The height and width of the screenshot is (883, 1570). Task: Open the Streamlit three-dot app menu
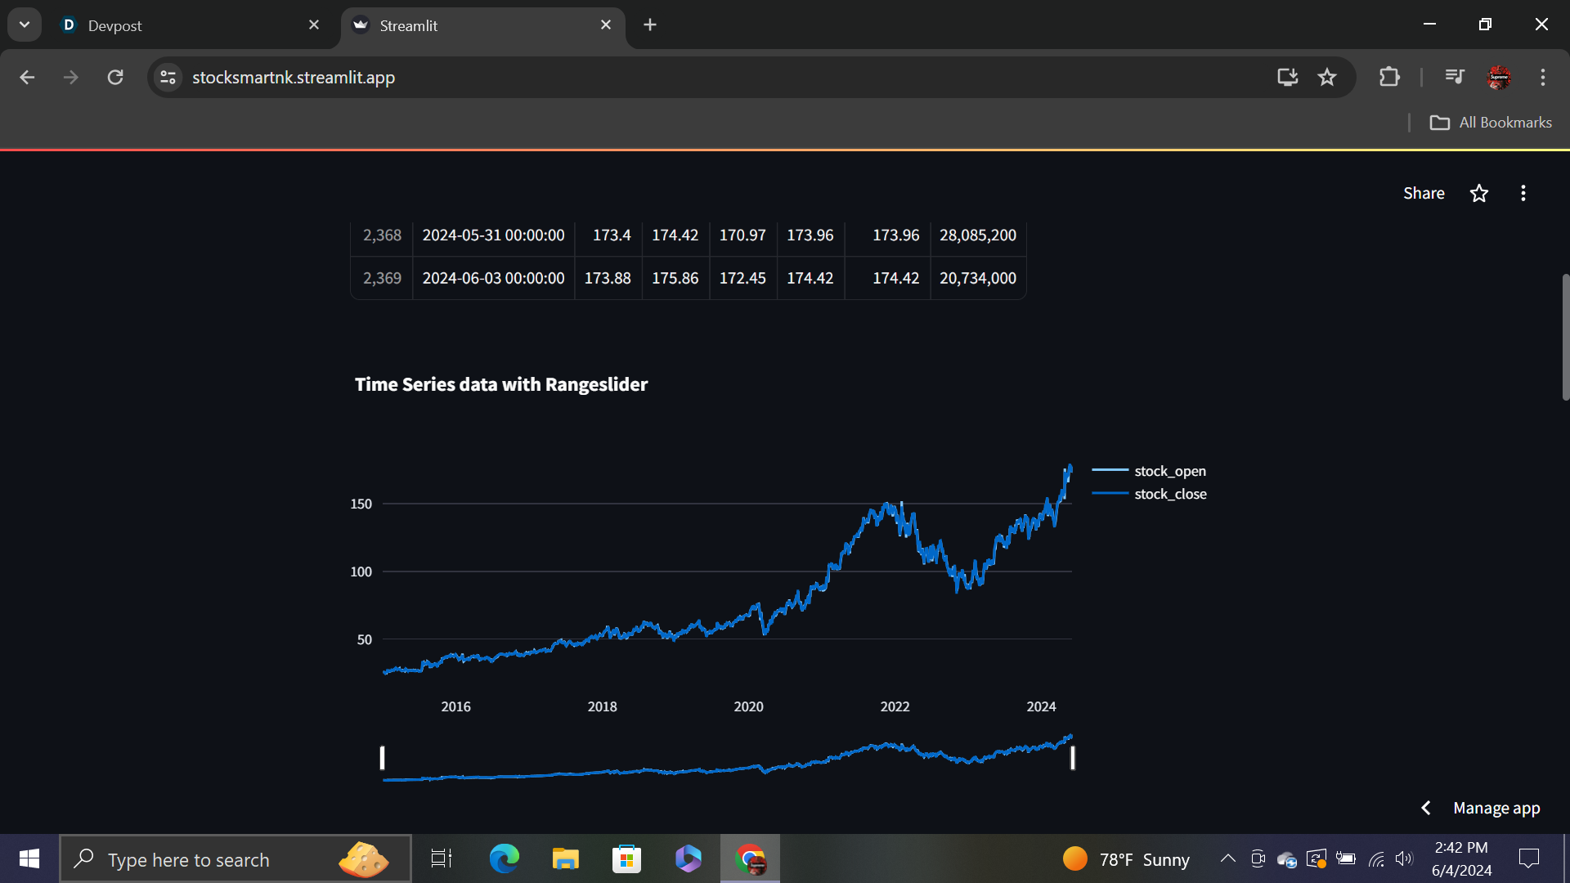(x=1523, y=194)
